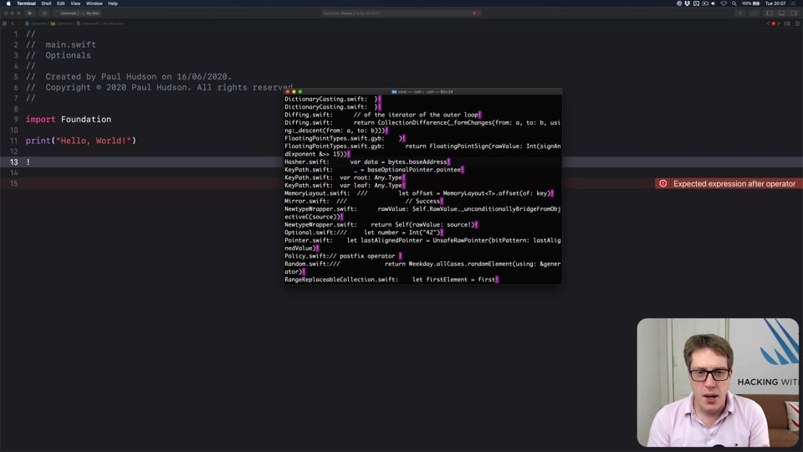
Task: Click RangeReplaceableCollection.swift line in Terminal
Action: point(391,280)
